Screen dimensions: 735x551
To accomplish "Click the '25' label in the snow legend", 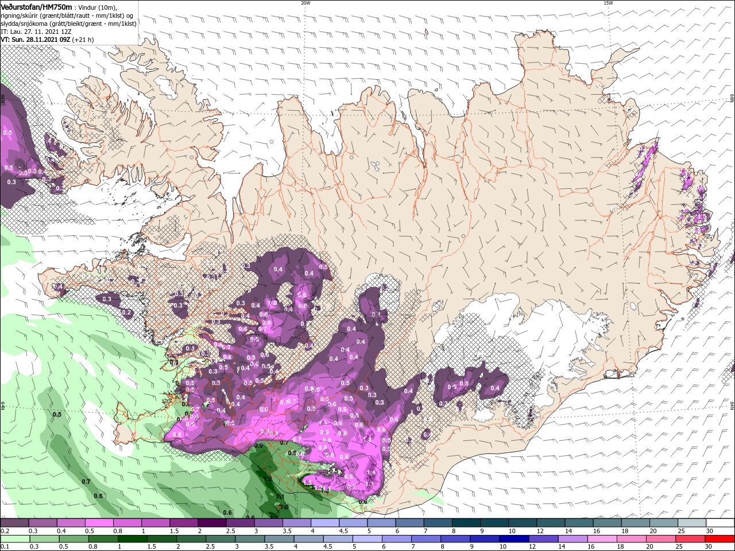I will pyautogui.click(x=681, y=531).
